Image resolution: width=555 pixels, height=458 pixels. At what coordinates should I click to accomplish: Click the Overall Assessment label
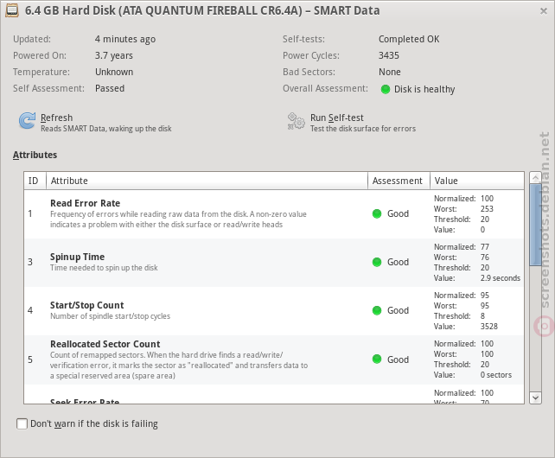tap(325, 88)
